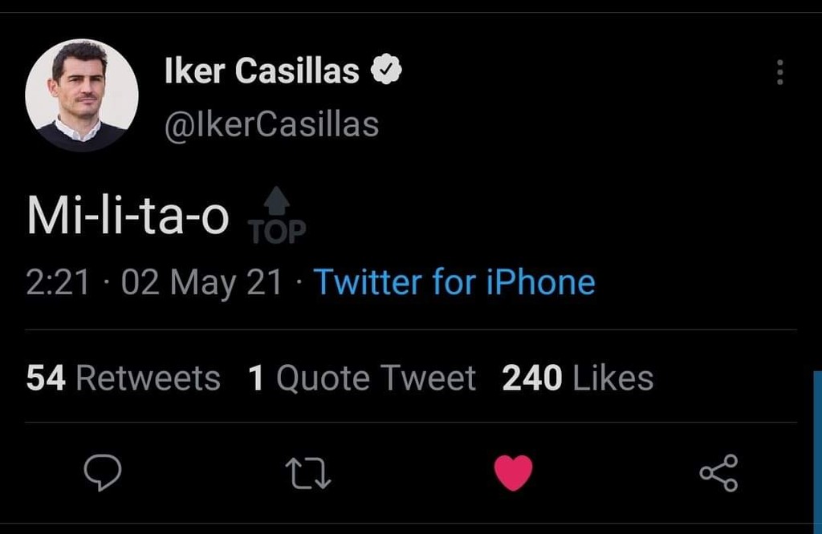Click the 02 May 21 date
The width and height of the screenshot is (822, 534).
[201, 282]
